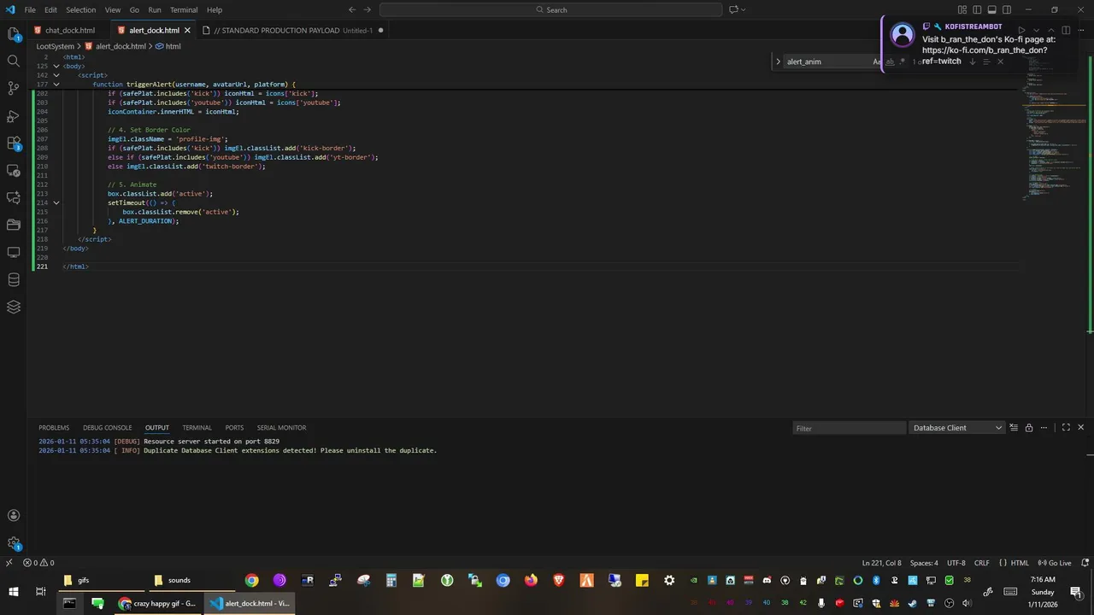Change encoding via UTF-8 status entry
Viewport: 1094px width, 615px height.
click(x=956, y=563)
